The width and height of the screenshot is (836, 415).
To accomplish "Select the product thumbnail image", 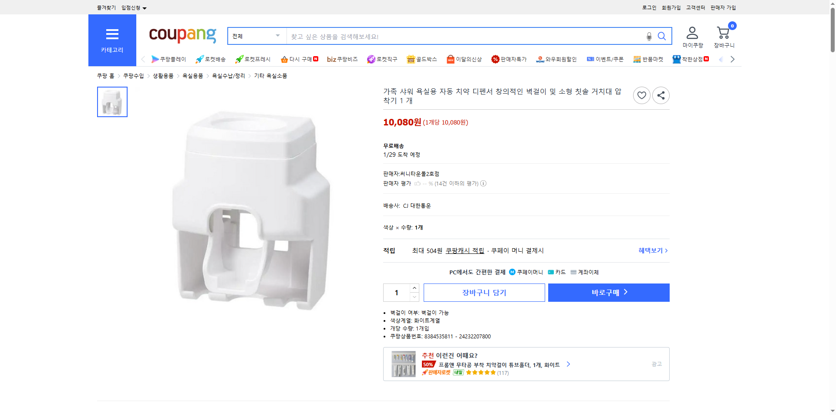I will click(112, 102).
